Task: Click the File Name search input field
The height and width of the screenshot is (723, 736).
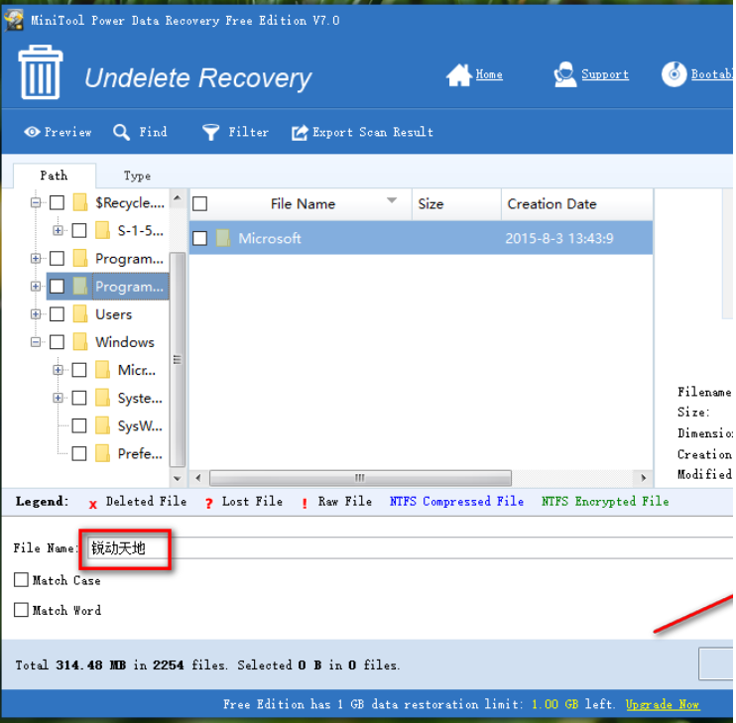Action: [410, 547]
